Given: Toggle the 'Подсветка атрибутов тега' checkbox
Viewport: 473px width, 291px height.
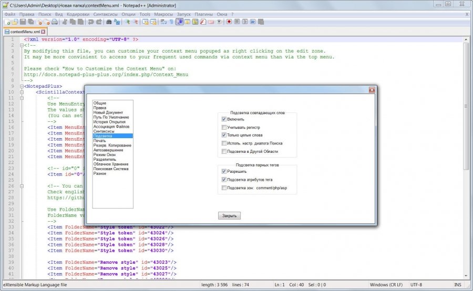Looking at the screenshot, I should click(224, 180).
